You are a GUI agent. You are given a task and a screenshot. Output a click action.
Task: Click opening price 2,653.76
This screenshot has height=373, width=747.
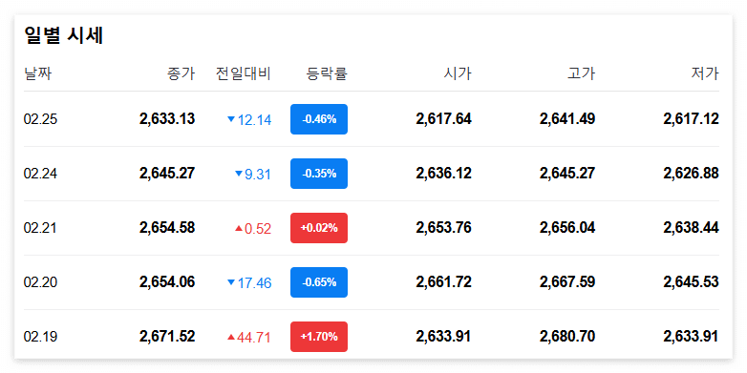click(x=443, y=228)
